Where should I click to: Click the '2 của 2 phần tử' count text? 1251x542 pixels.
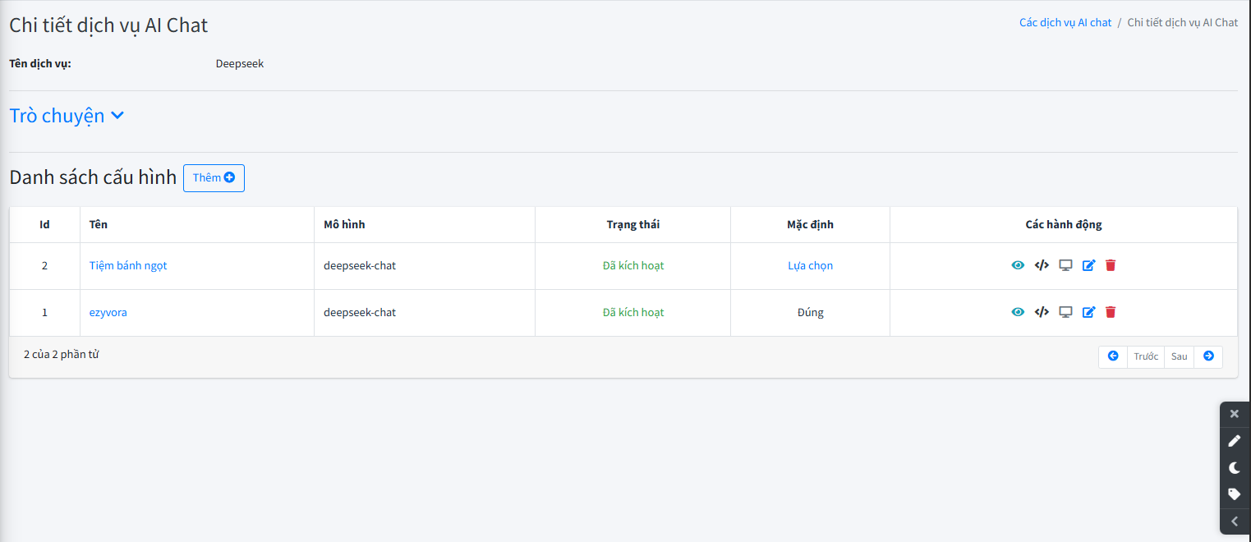point(62,354)
